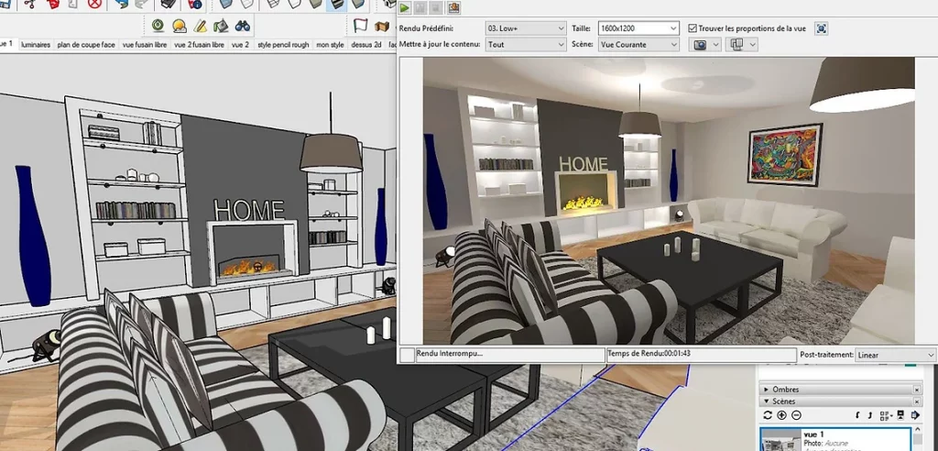Viewport: 938px width, 451px height.
Task: Switch to the plan de coupe face tab
Action: click(x=86, y=44)
